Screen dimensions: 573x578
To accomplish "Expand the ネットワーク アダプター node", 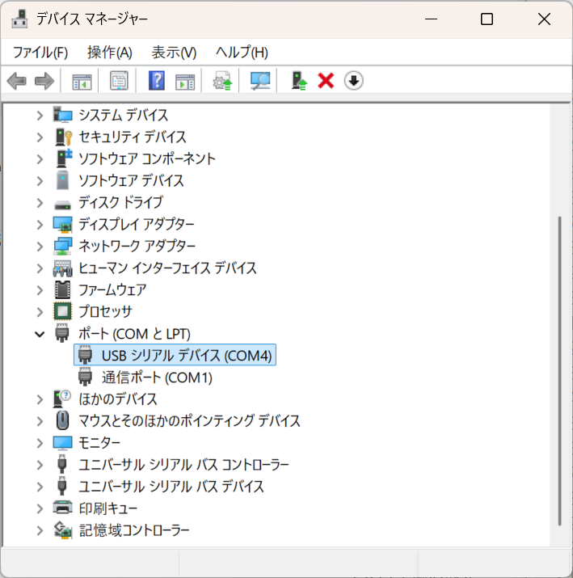I will tap(40, 246).
